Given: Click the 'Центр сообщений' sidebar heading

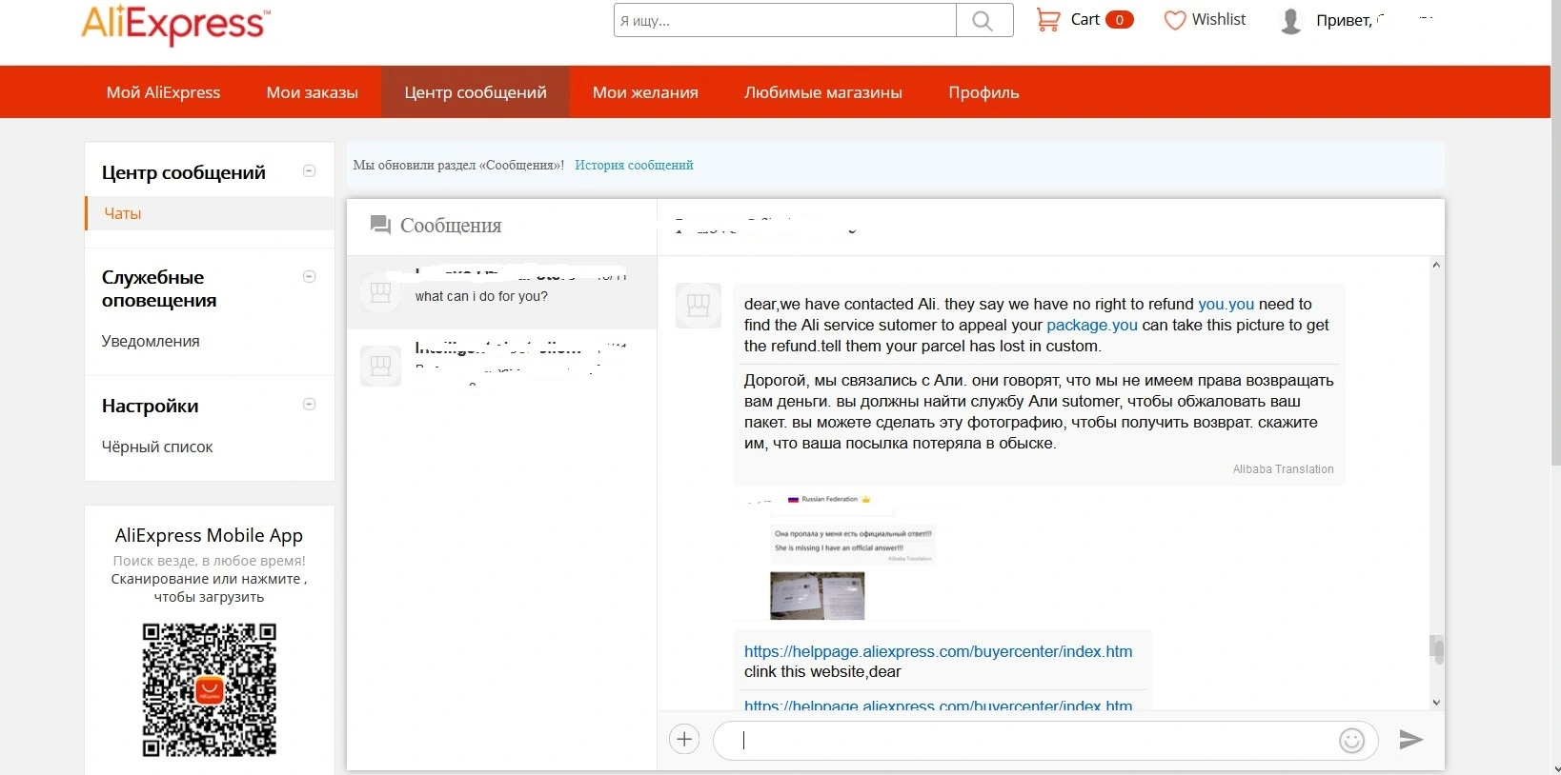Looking at the screenshot, I should [184, 172].
